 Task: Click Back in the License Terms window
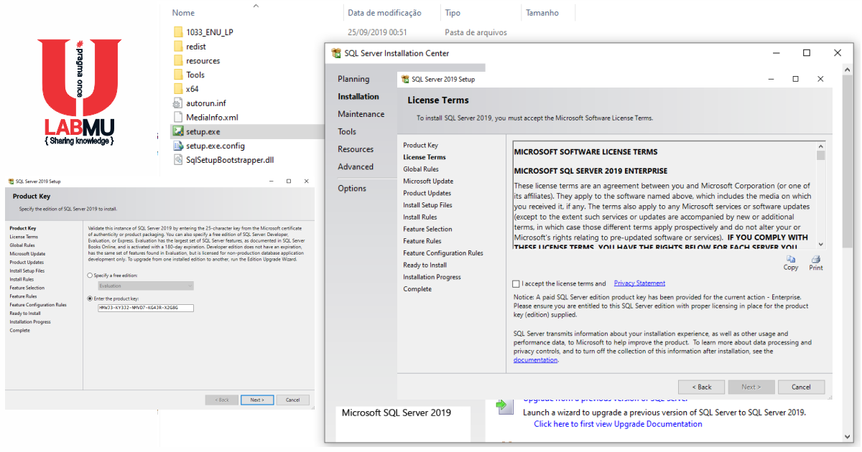point(701,387)
